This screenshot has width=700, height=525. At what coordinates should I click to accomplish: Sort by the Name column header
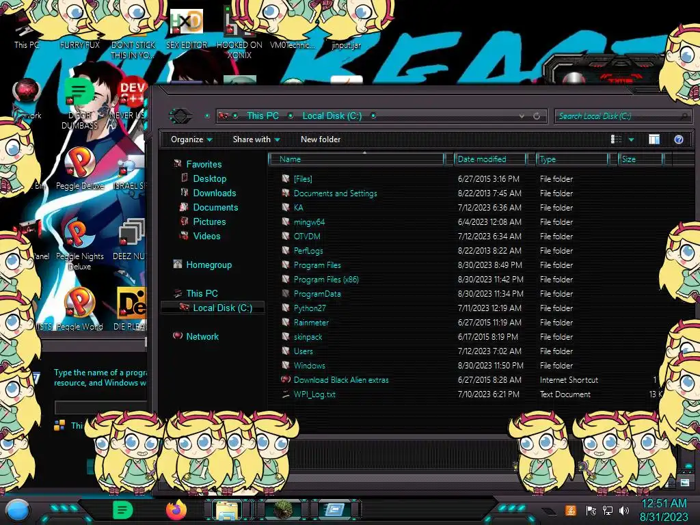[357, 159]
